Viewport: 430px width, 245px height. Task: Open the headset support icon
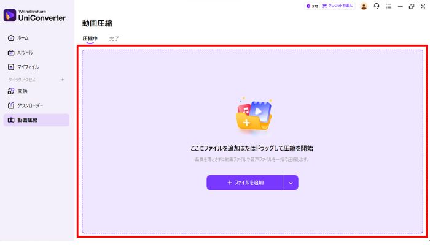coord(377,6)
